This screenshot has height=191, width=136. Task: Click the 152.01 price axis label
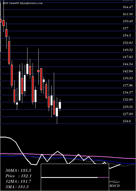(x=128, y=43)
